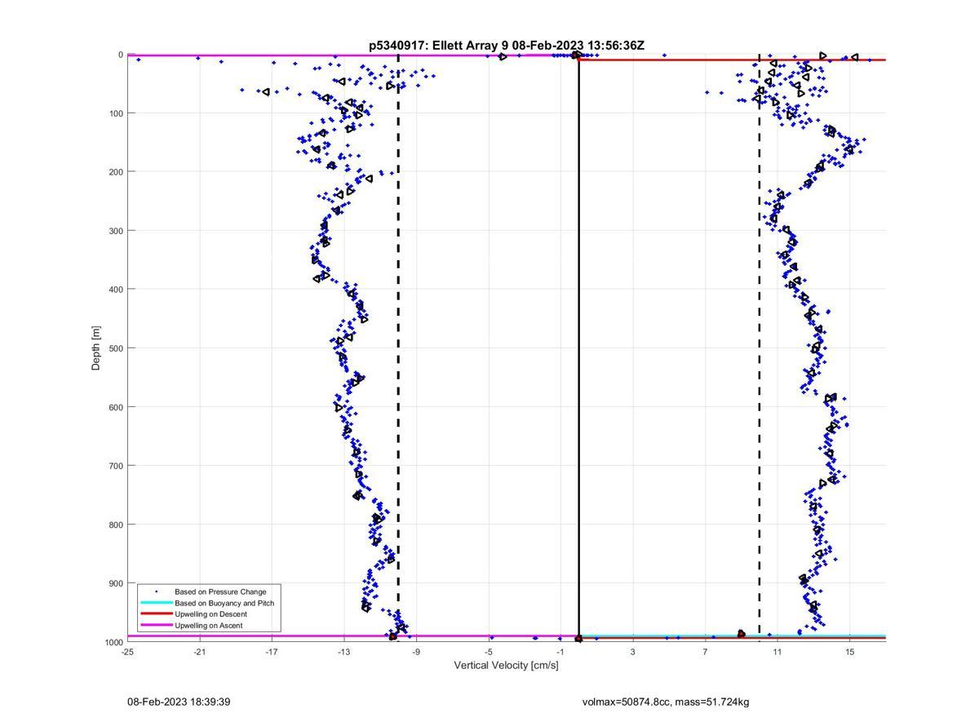Click the x-axis tick label -5
This screenshot has width=979, height=722.
click(488, 652)
